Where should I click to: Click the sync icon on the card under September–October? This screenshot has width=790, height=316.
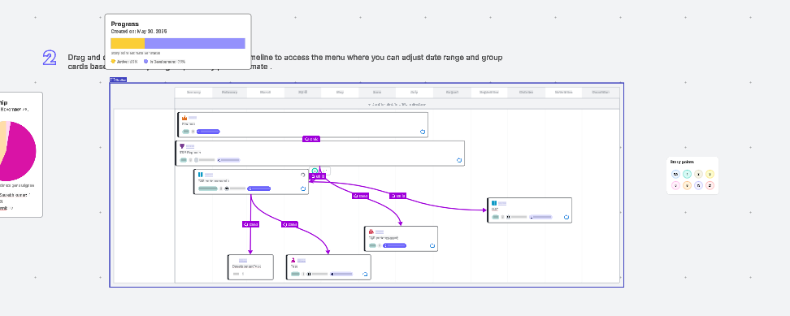tap(566, 217)
